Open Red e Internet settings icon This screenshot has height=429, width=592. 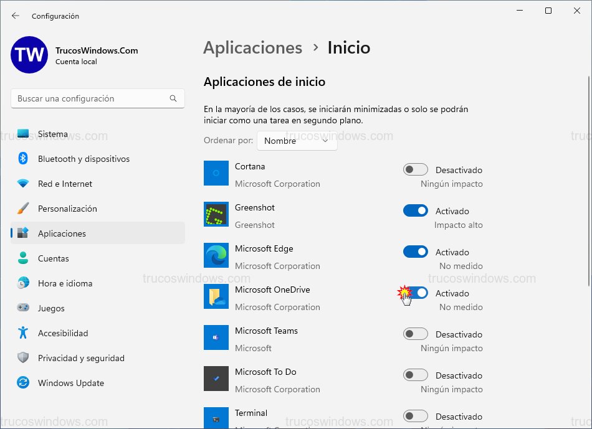[23, 184]
